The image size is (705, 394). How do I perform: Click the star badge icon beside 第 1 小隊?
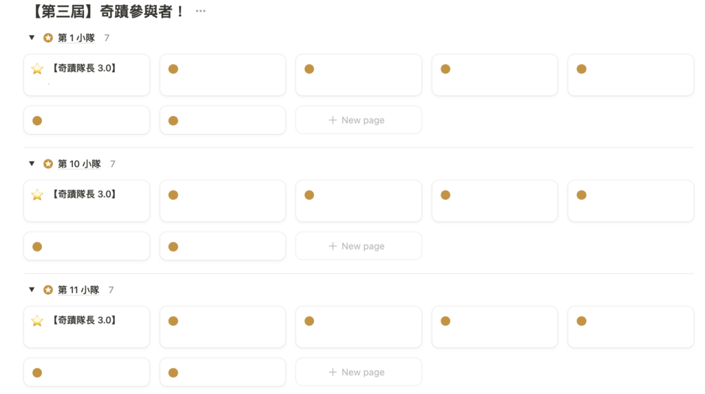click(x=48, y=38)
